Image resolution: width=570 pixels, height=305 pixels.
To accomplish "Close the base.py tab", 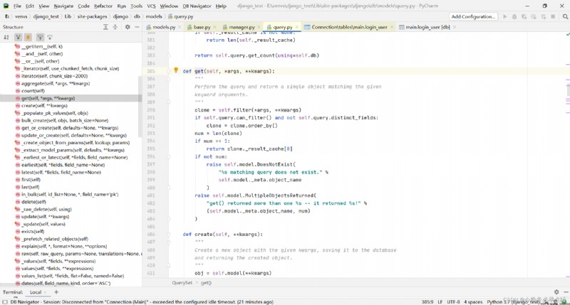I will click(214, 27).
